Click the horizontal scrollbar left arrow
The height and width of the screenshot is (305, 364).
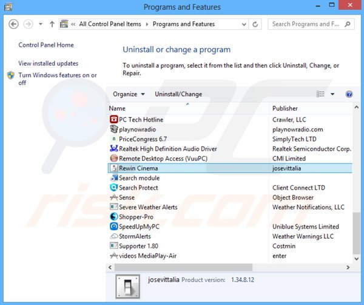(110, 267)
